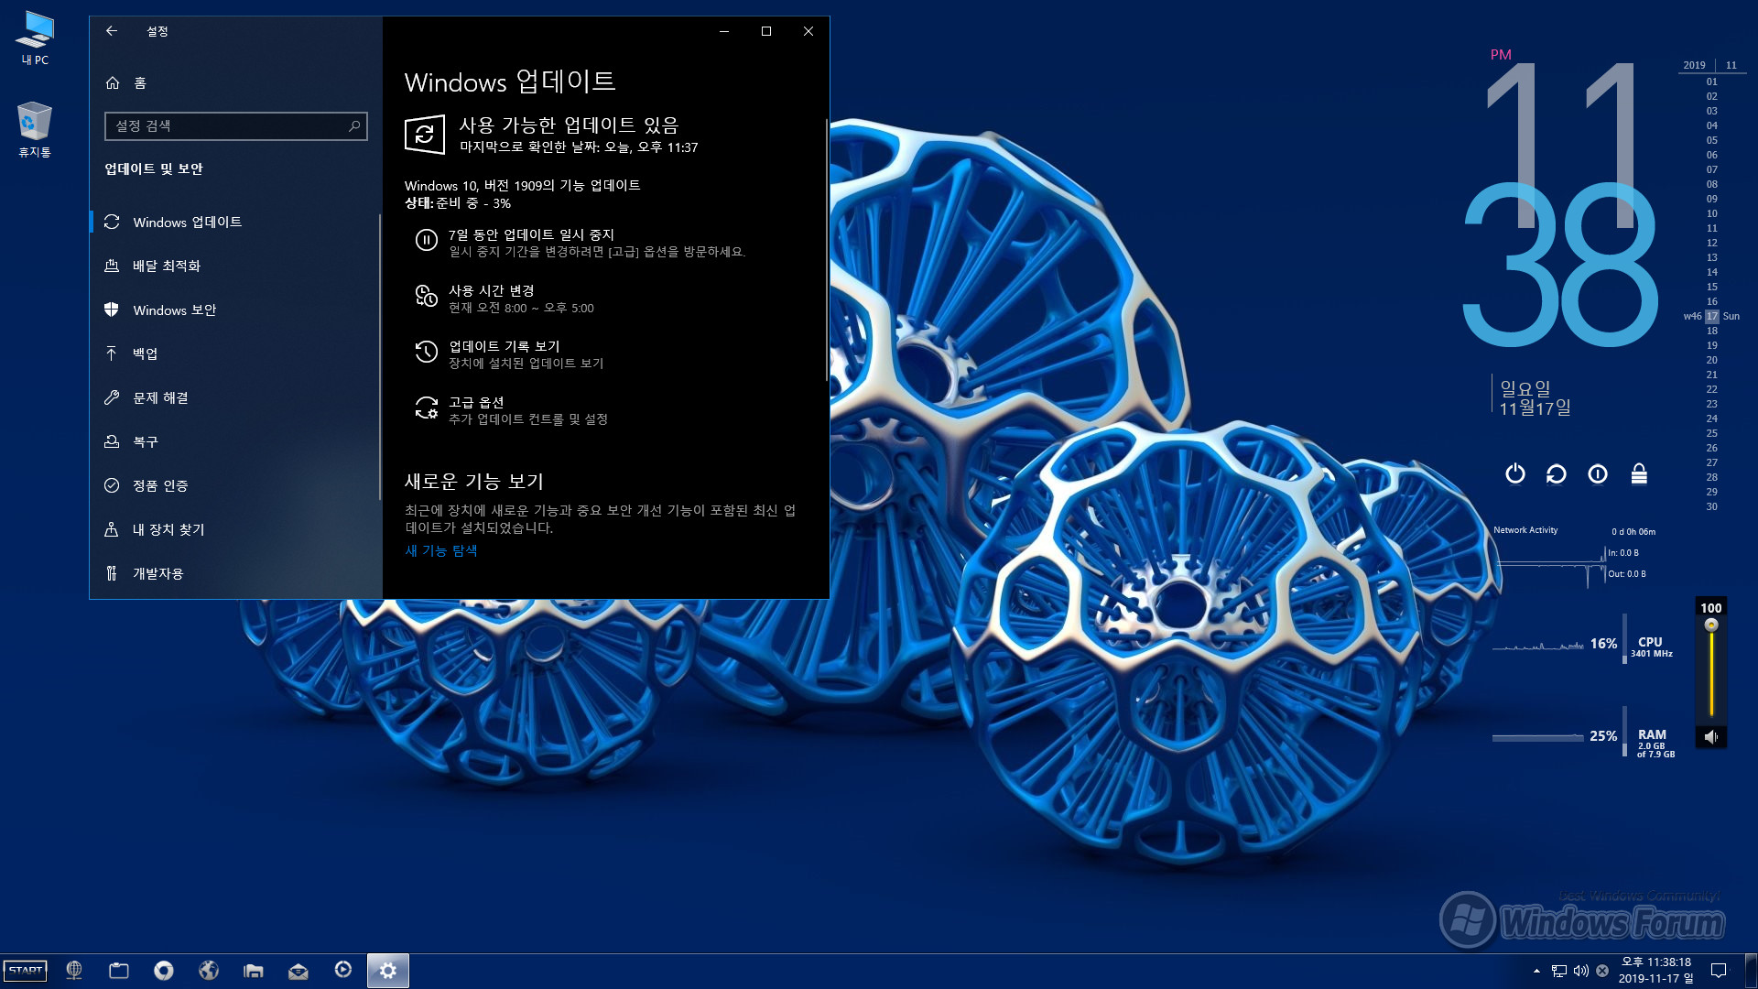Open 문제 해결 in the sidebar
This screenshot has width=1758, height=989.
pos(235,398)
